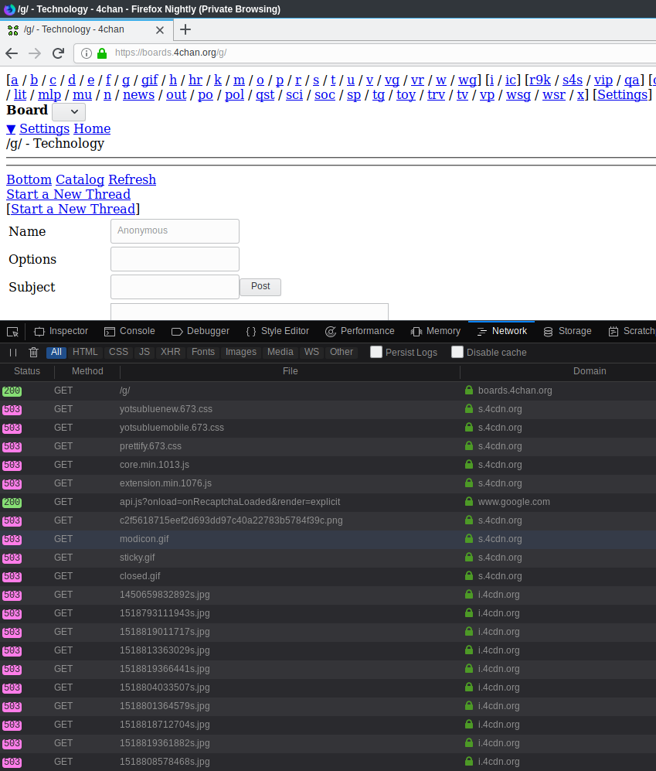
Task: Click the Name input field
Action: point(175,231)
